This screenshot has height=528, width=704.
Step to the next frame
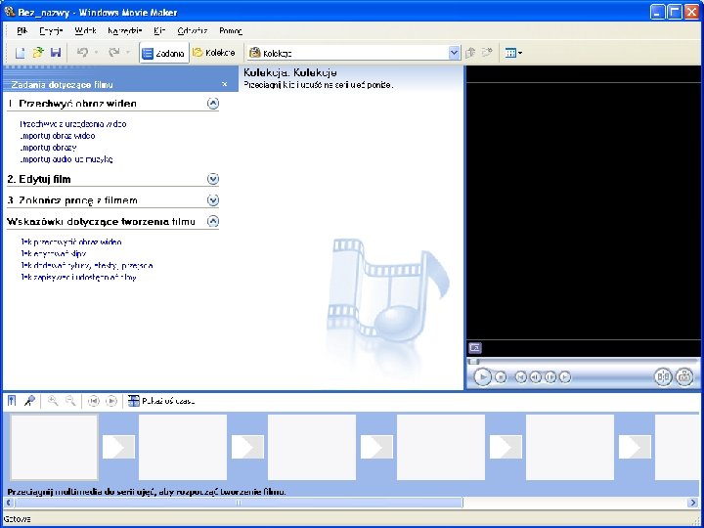[550, 377]
